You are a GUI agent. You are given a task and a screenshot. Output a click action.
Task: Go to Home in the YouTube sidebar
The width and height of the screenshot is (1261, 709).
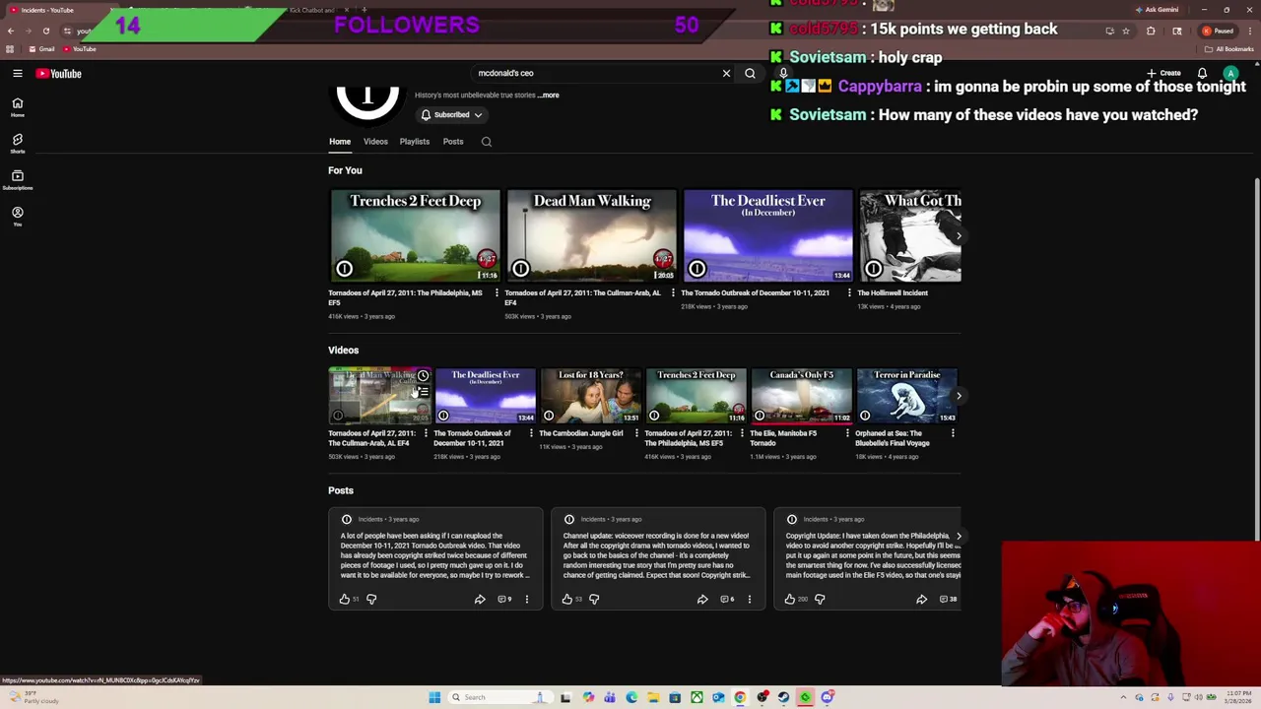tap(18, 106)
